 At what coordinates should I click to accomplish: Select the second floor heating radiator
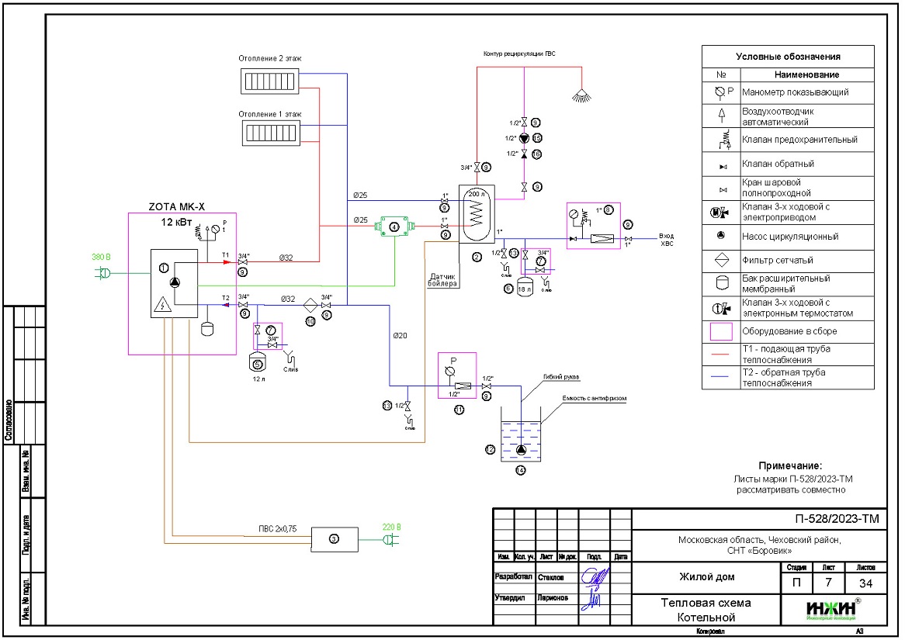pyautogui.click(x=270, y=80)
